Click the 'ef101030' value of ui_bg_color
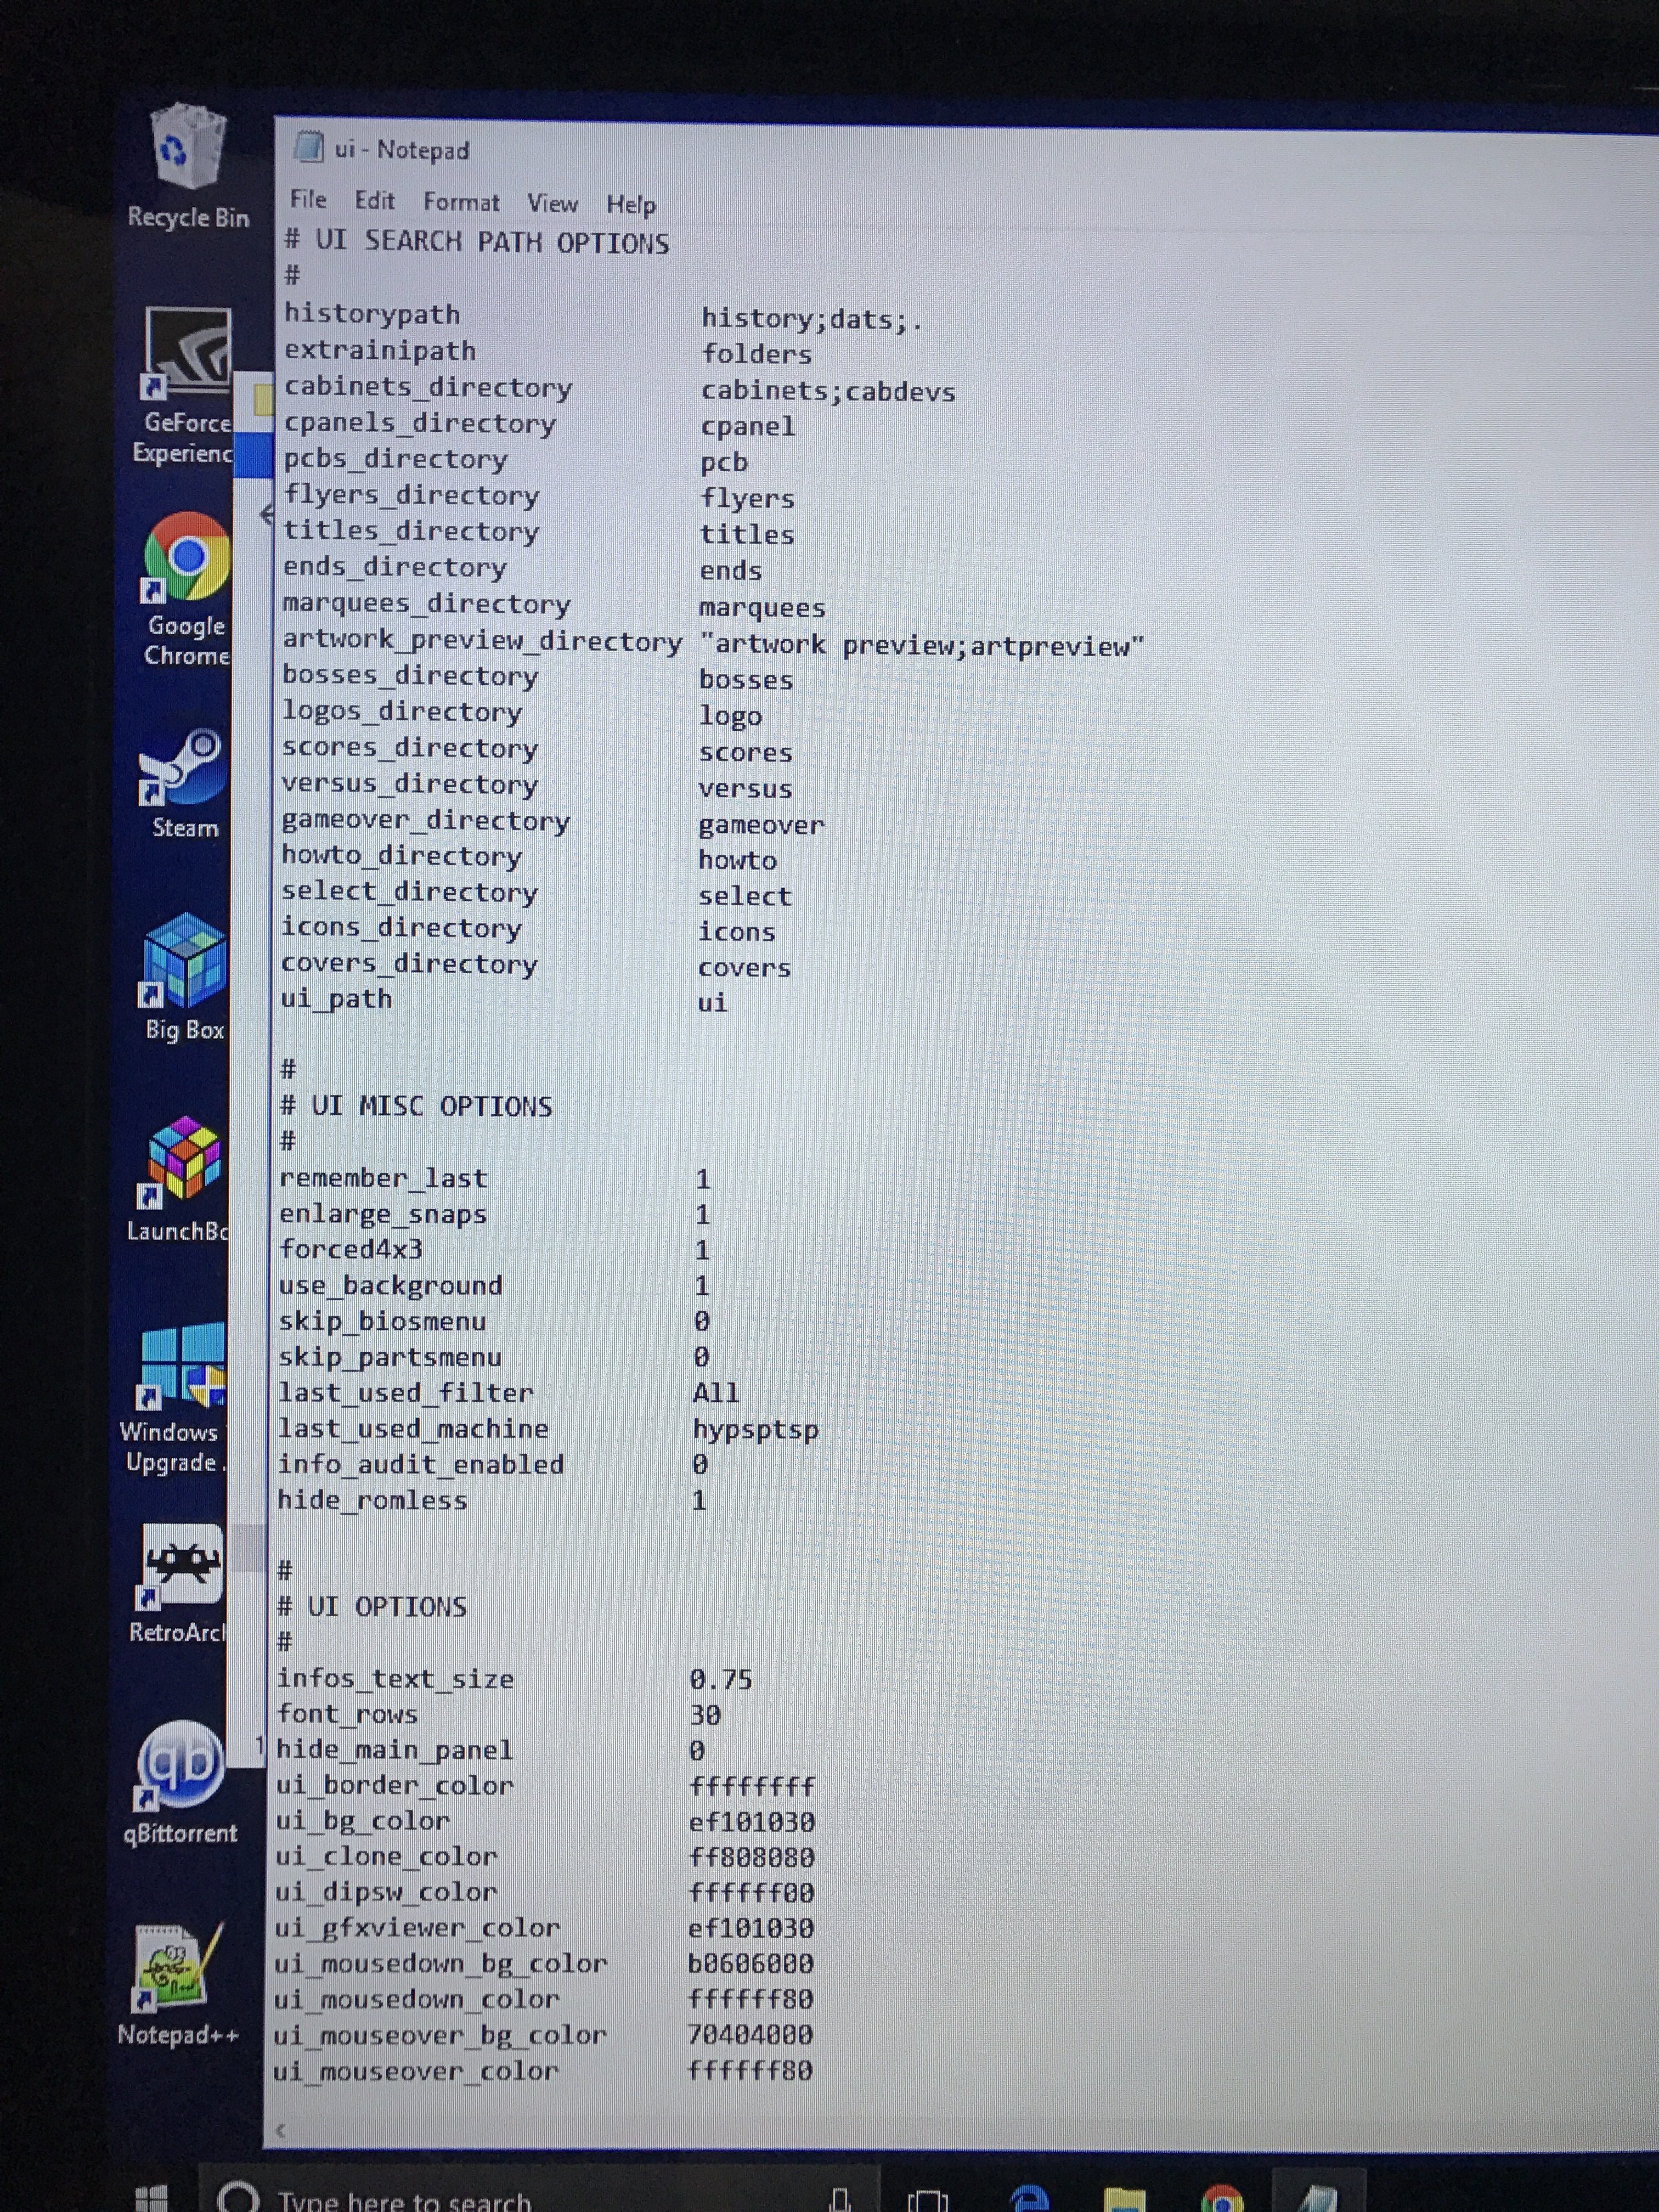The width and height of the screenshot is (1659, 2212). [x=752, y=1821]
